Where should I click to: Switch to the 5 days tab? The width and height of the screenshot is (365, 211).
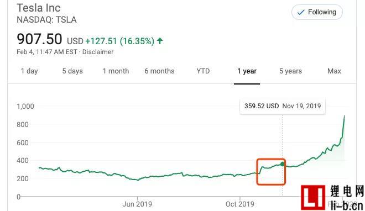pyautogui.click(x=72, y=71)
